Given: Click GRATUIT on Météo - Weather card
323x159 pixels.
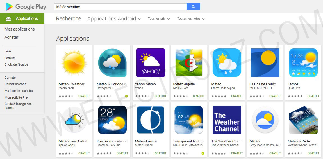Looking at the screenshot, I should [x=84, y=96].
